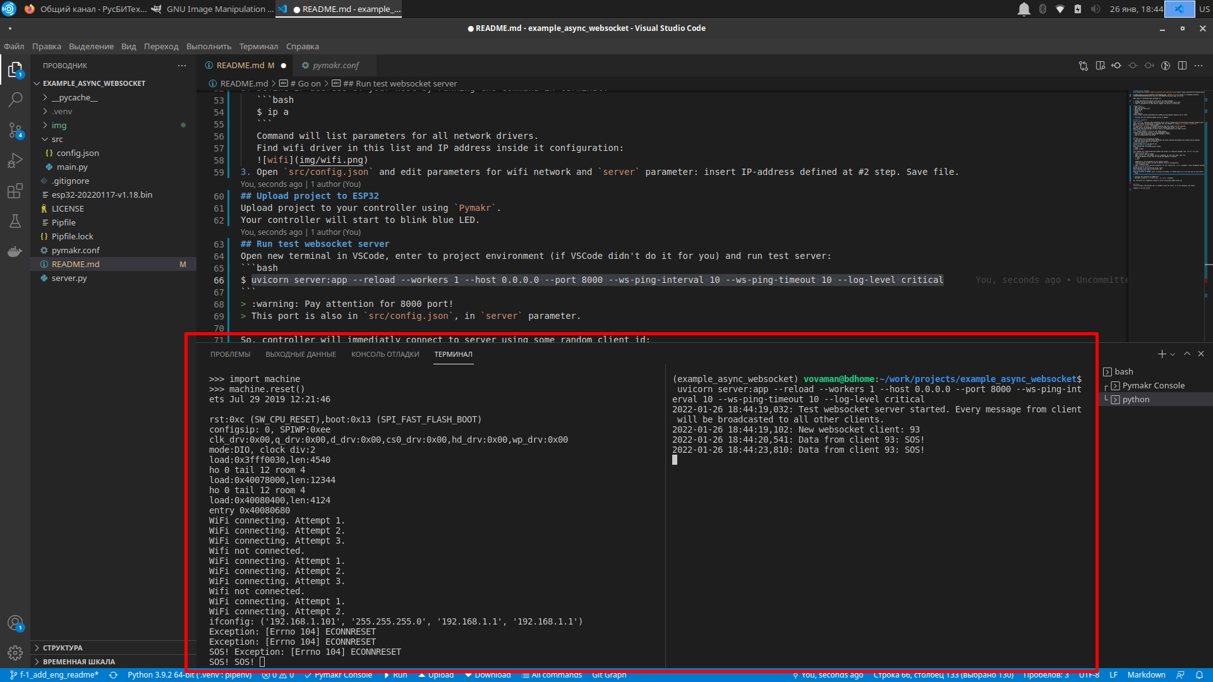Open Source Control view with badge

(x=15, y=130)
